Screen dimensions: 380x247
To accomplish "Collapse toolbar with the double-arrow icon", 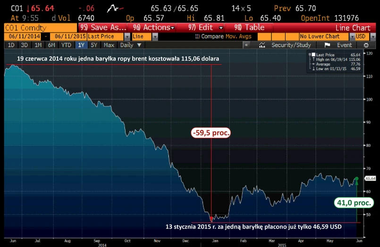I will click(246, 45).
